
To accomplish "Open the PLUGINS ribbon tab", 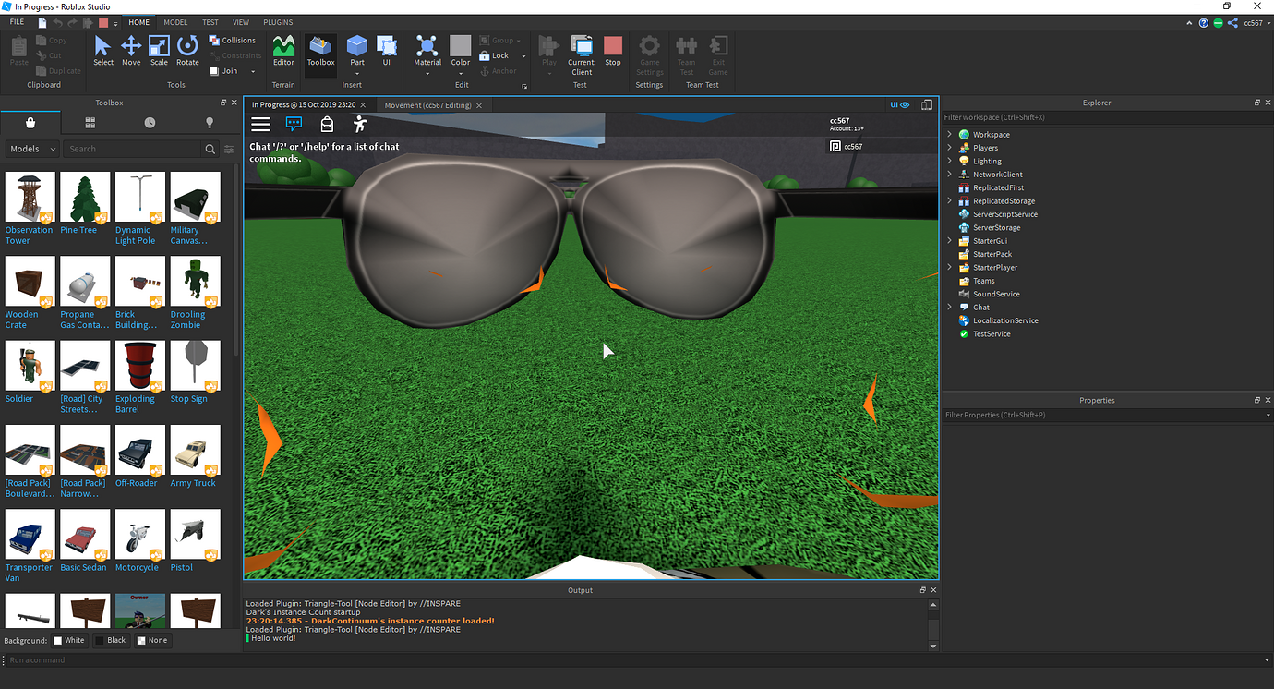I will click(278, 22).
